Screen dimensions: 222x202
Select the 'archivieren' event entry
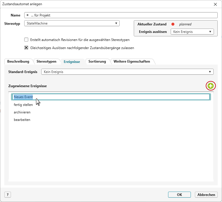(22, 112)
